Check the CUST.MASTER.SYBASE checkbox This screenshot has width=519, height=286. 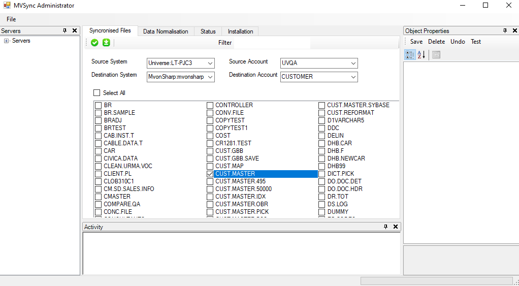(x=322, y=105)
